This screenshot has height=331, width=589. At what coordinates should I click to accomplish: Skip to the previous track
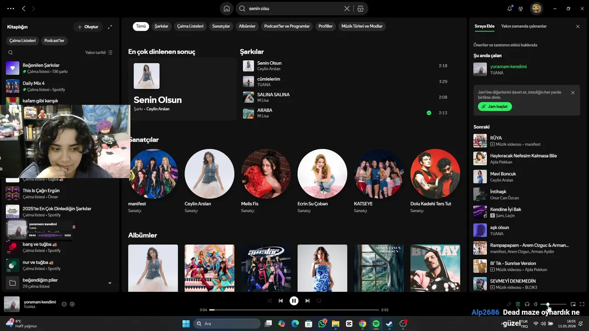[x=281, y=301]
